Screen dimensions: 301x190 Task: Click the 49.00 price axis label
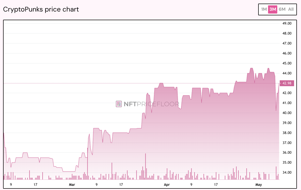[x=287, y=23]
